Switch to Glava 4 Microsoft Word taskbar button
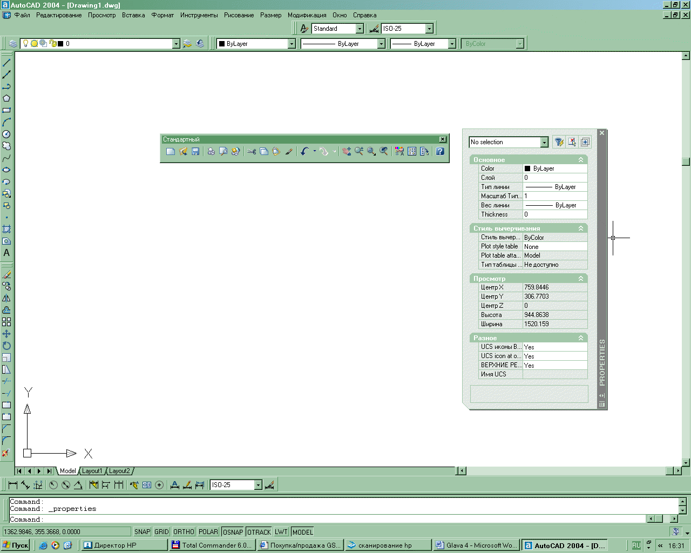This screenshot has width=691, height=553. click(x=476, y=545)
